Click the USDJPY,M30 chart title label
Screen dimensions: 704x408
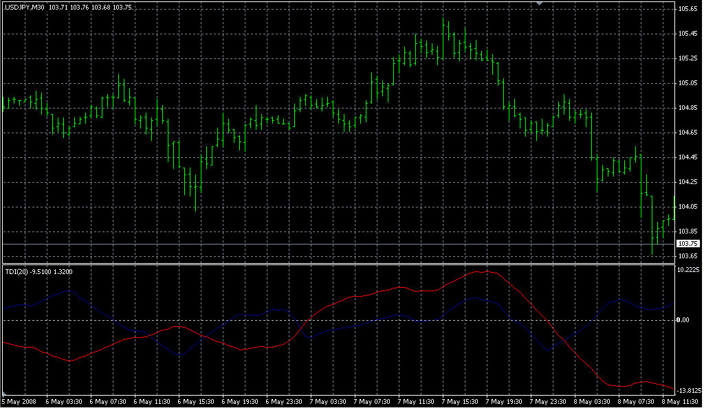tap(25, 7)
